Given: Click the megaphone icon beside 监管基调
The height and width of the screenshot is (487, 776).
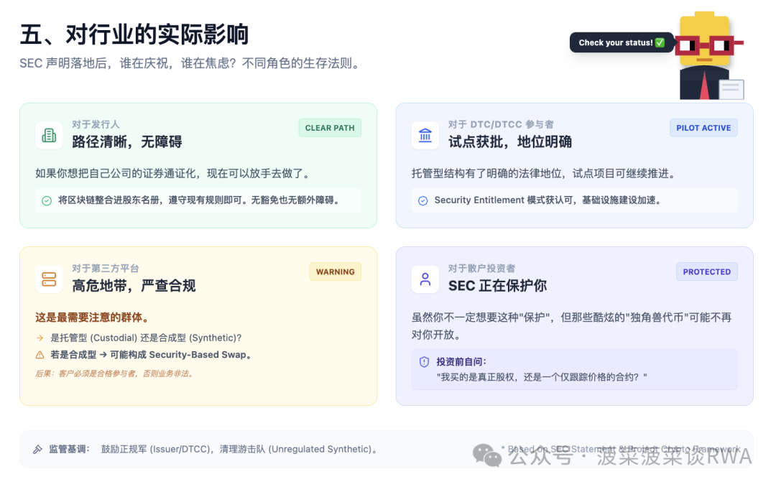Looking at the screenshot, I should click(x=37, y=448).
